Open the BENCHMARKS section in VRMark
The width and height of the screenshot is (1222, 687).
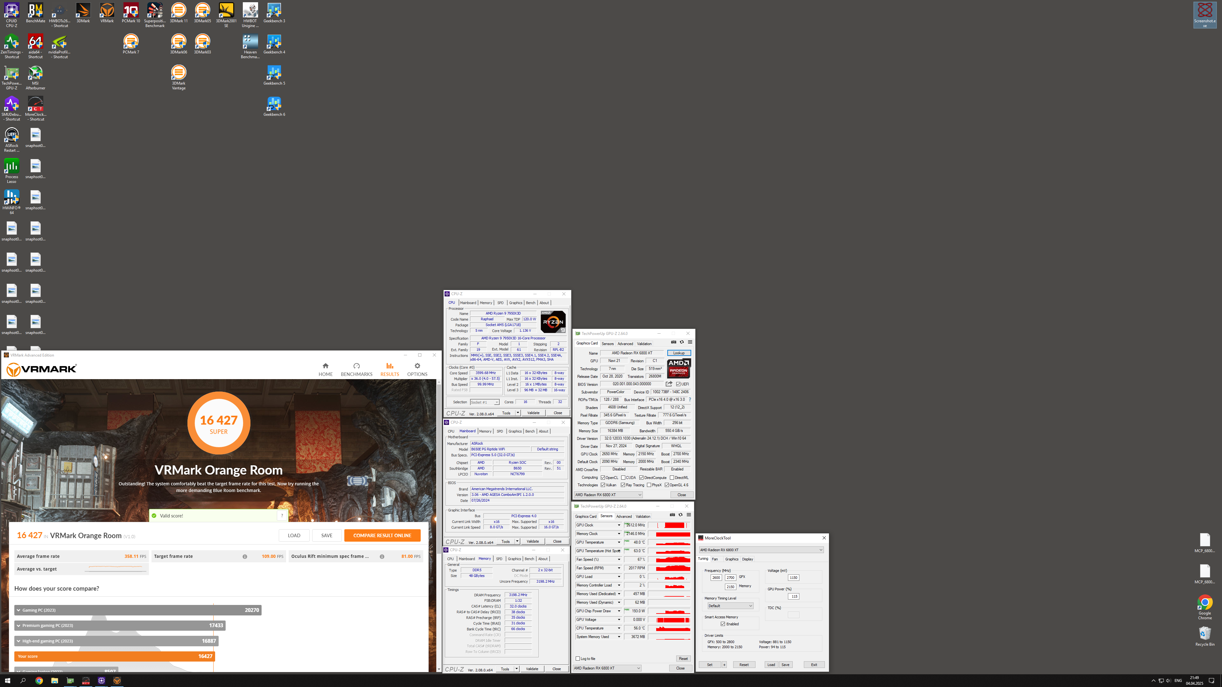coord(356,369)
